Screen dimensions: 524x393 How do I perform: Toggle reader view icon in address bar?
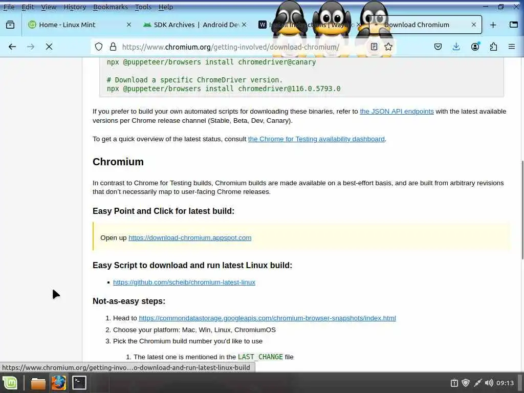(x=374, y=47)
